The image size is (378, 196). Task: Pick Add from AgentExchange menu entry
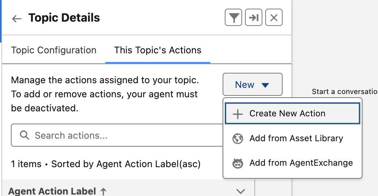tap(292, 163)
